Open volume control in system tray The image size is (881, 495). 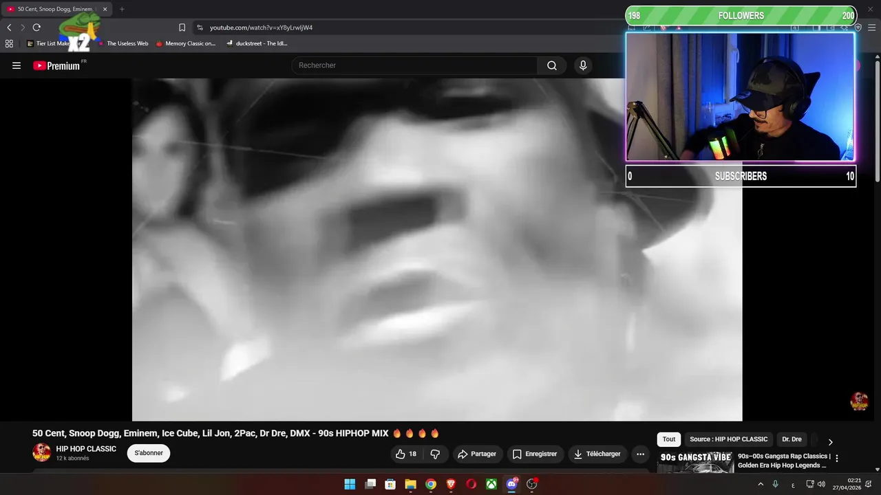[821, 484]
